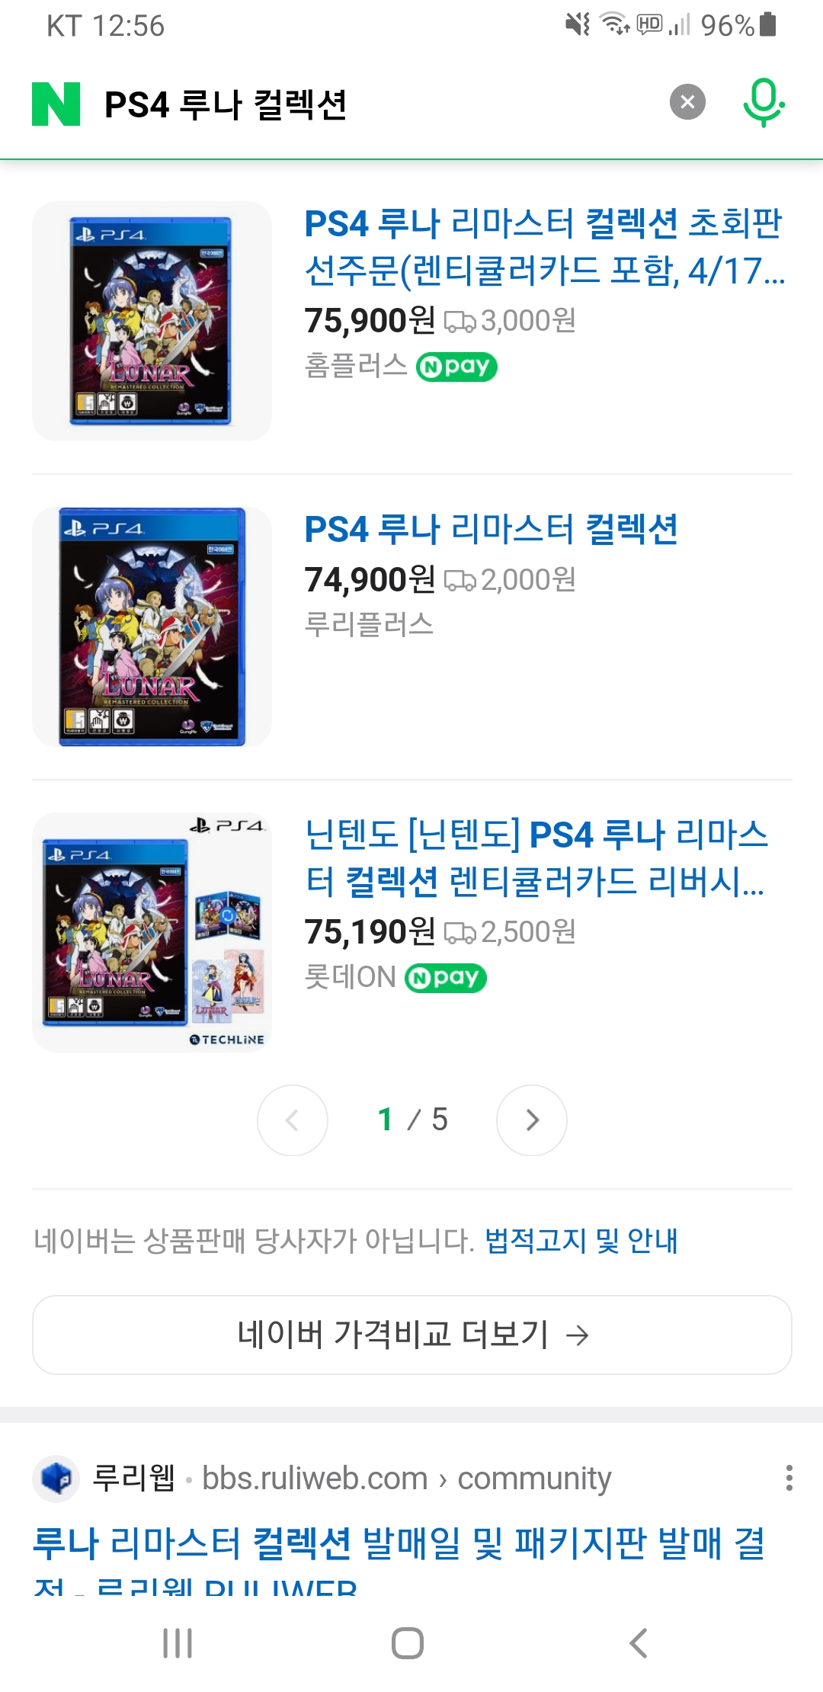Viewport: 823px width, 1692px height.
Task: Open three-dot menu for 루리웹 result
Action: tap(789, 1478)
